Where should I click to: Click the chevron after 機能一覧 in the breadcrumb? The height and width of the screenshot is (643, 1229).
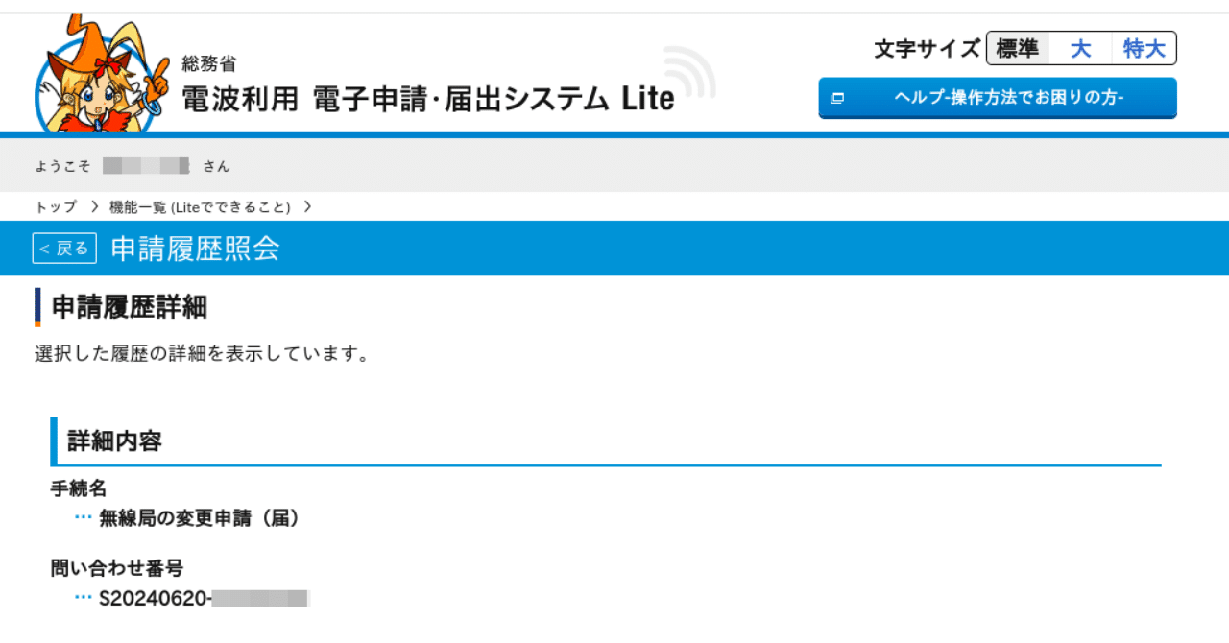coord(308,206)
